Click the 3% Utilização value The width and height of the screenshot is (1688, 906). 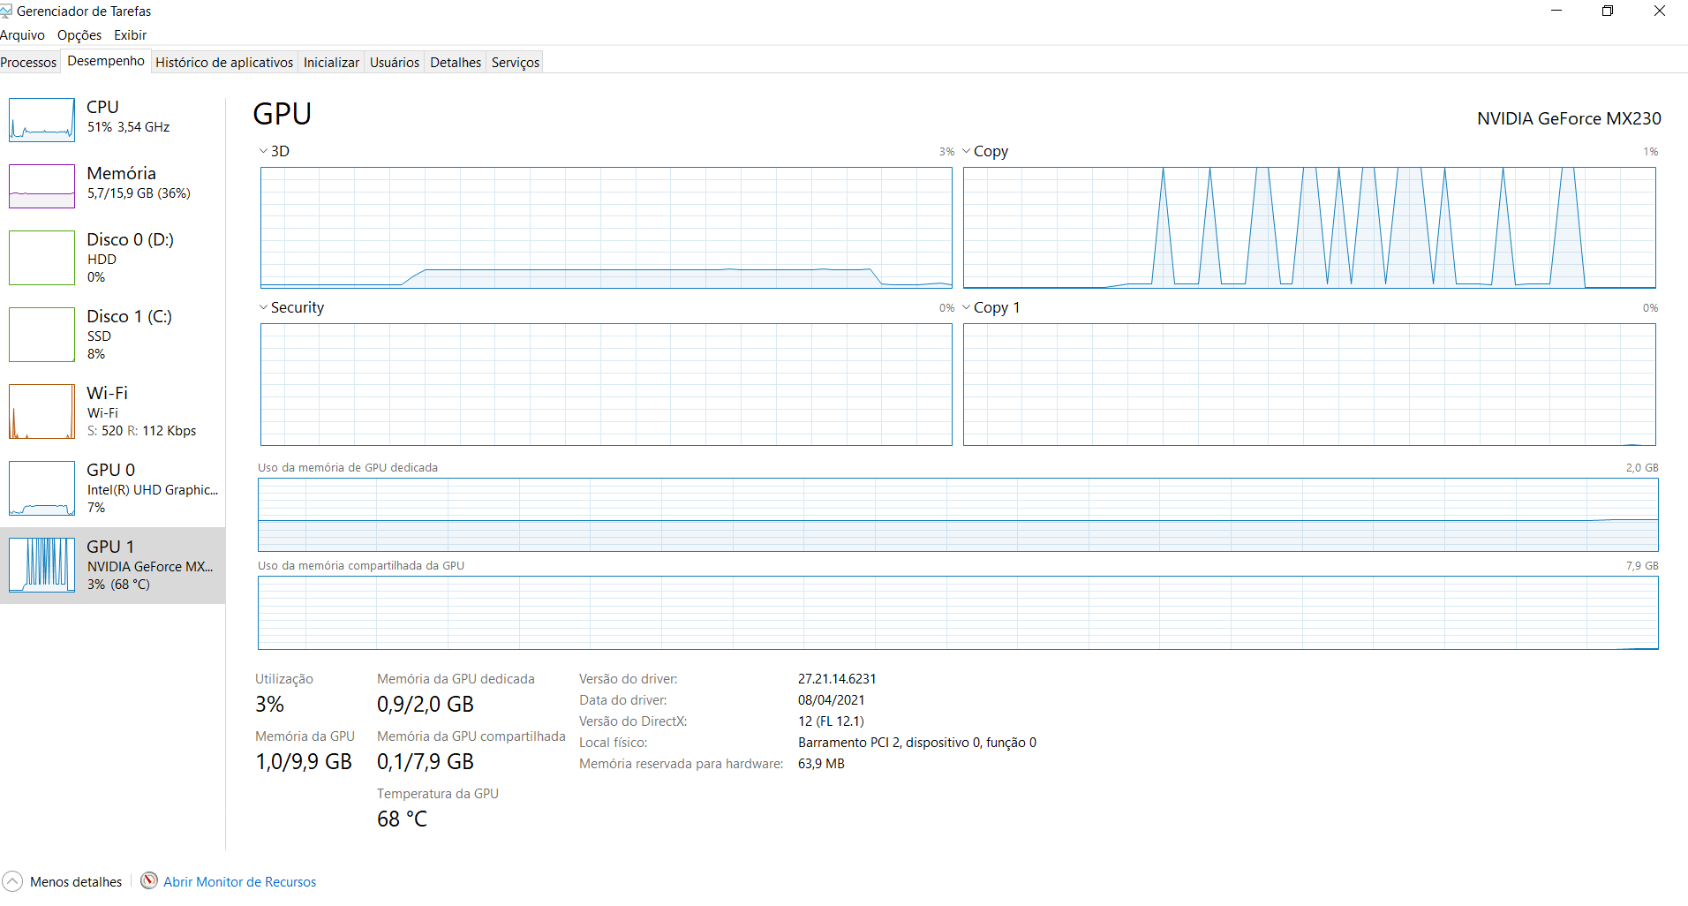[269, 704]
